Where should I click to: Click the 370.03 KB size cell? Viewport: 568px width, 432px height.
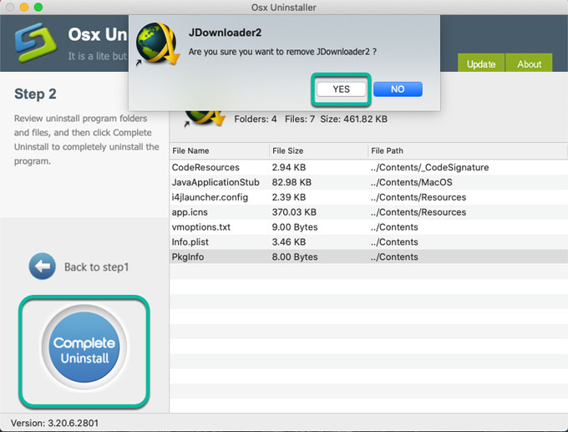294,212
